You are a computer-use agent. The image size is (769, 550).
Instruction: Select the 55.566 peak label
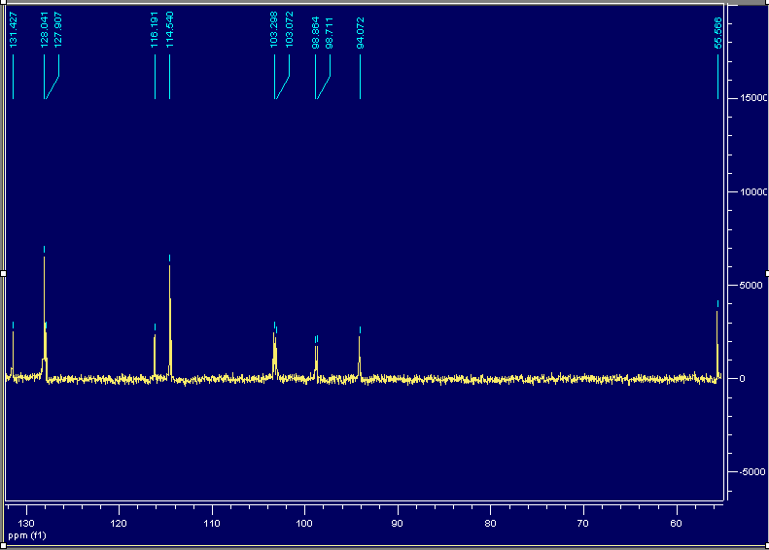click(x=718, y=33)
